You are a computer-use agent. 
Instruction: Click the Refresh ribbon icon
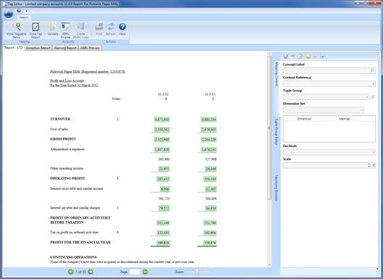pyautogui.click(x=111, y=27)
